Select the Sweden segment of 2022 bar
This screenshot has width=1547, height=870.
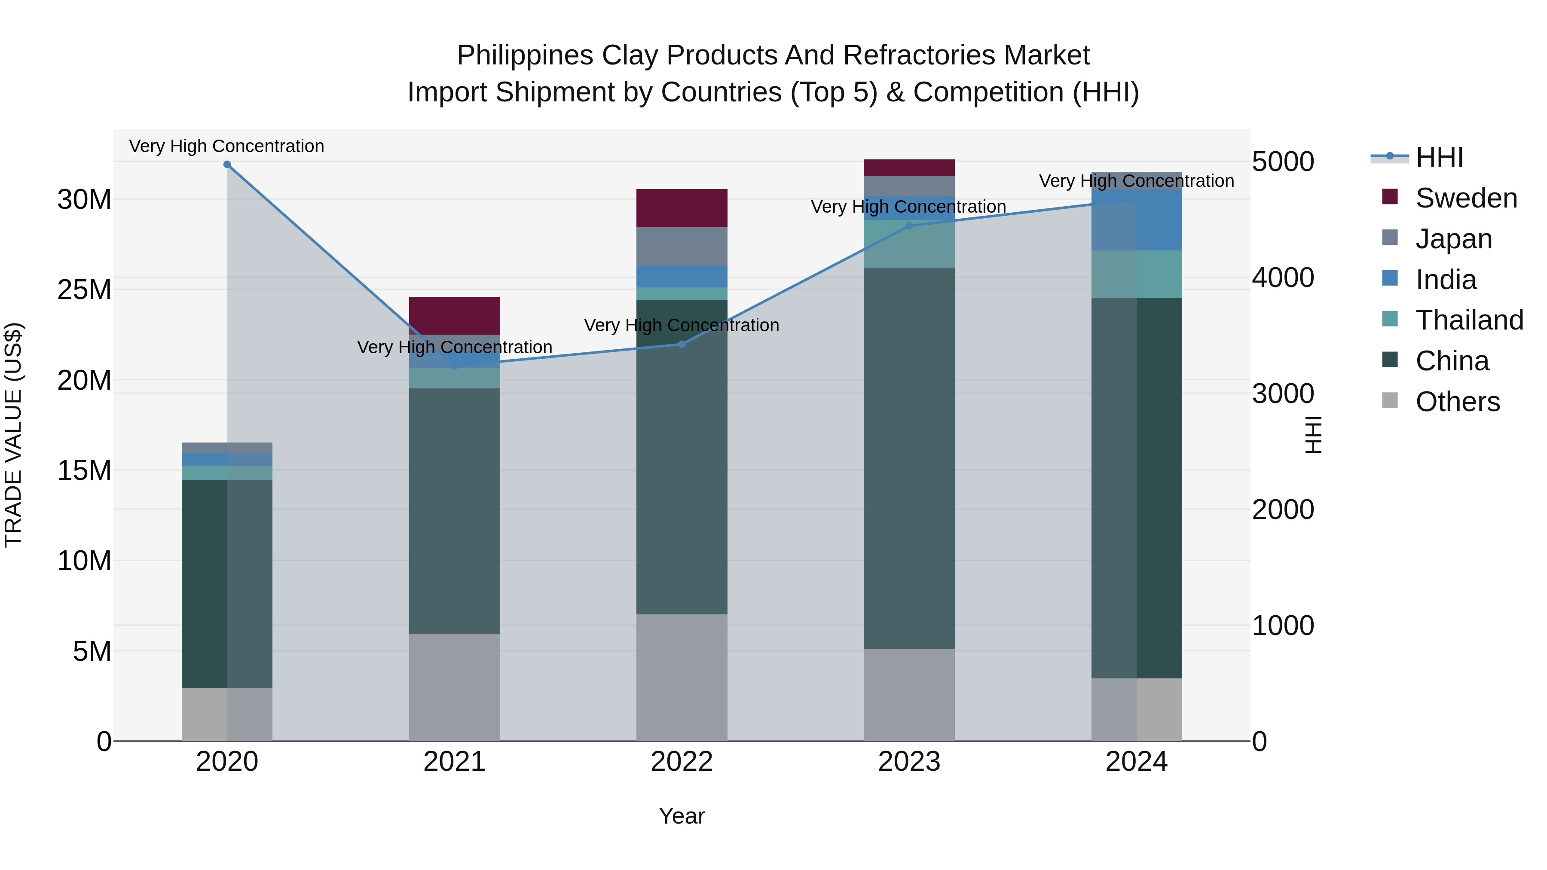pos(682,208)
